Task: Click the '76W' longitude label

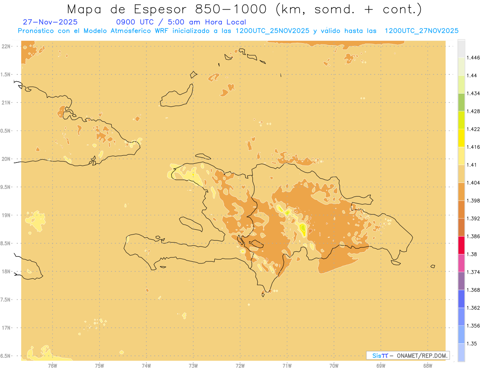Action: tap(52, 366)
